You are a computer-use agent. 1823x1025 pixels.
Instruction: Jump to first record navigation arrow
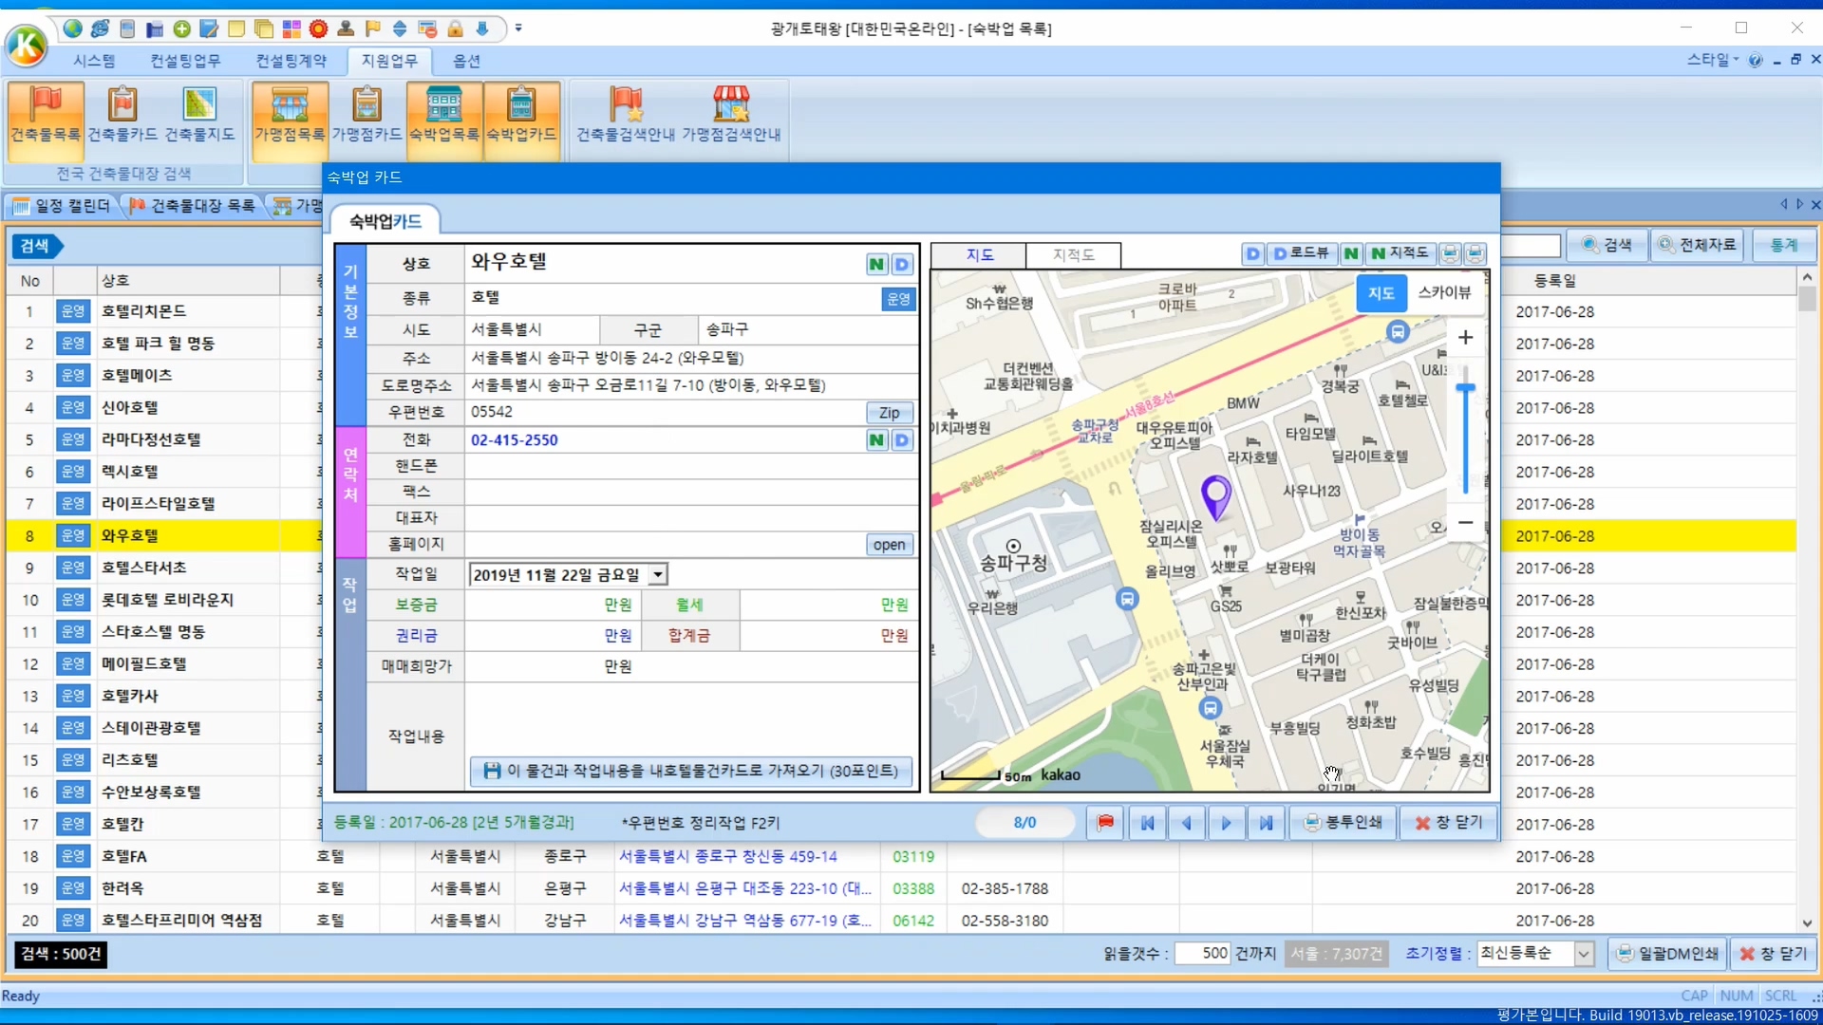pos(1147,823)
